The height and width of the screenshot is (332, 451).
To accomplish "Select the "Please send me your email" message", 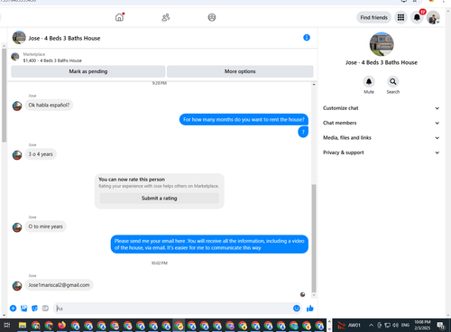I will click(x=209, y=244).
